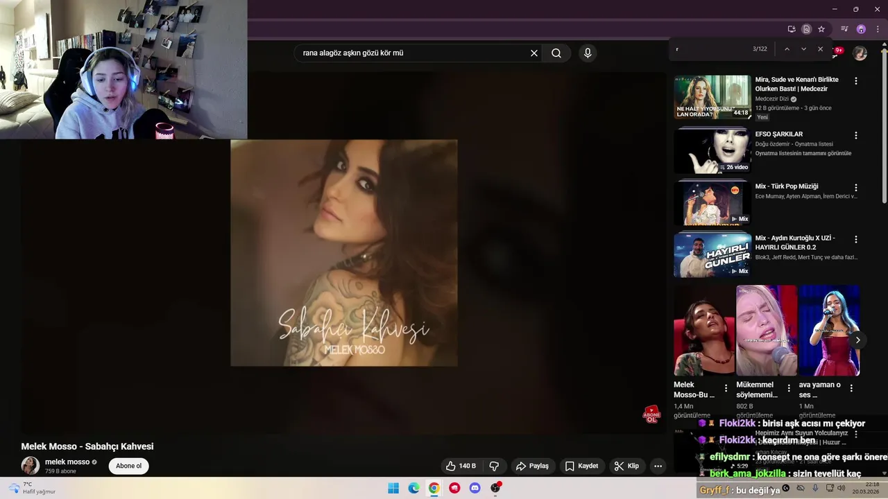
Task: Clear the YouTube search box text
Action: click(534, 53)
